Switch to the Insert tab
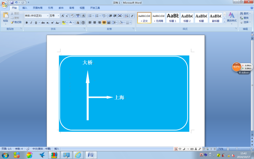This screenshot has width=254, height=159. 25,8
